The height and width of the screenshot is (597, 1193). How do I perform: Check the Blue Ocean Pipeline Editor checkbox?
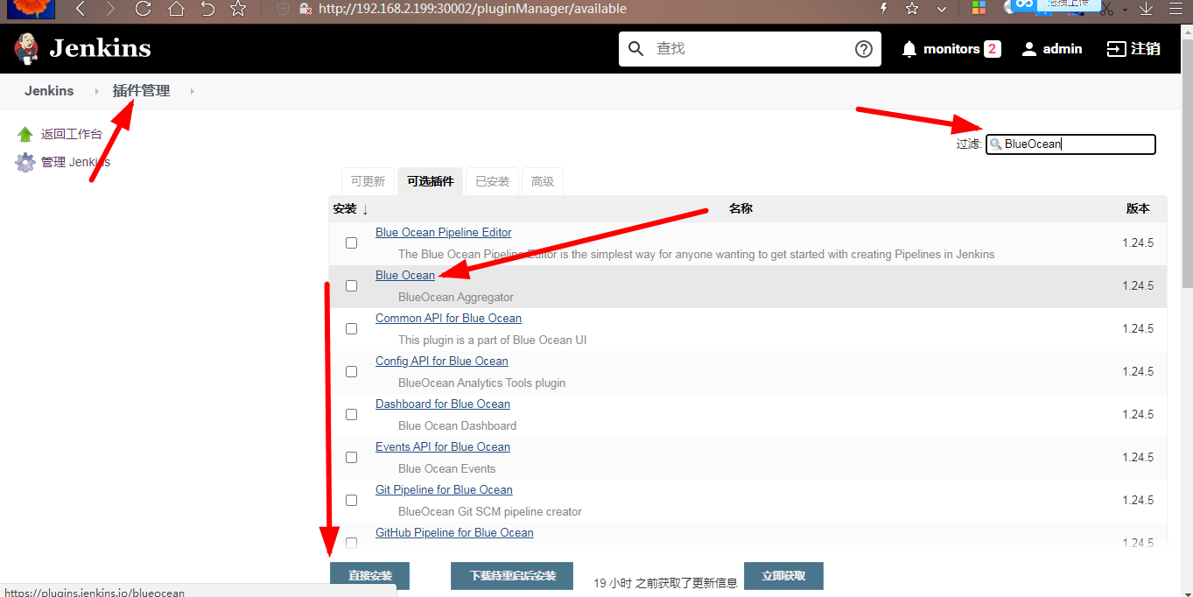pos(351,242)
